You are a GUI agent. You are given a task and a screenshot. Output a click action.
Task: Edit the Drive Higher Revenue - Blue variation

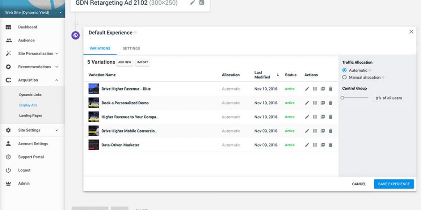307,89
